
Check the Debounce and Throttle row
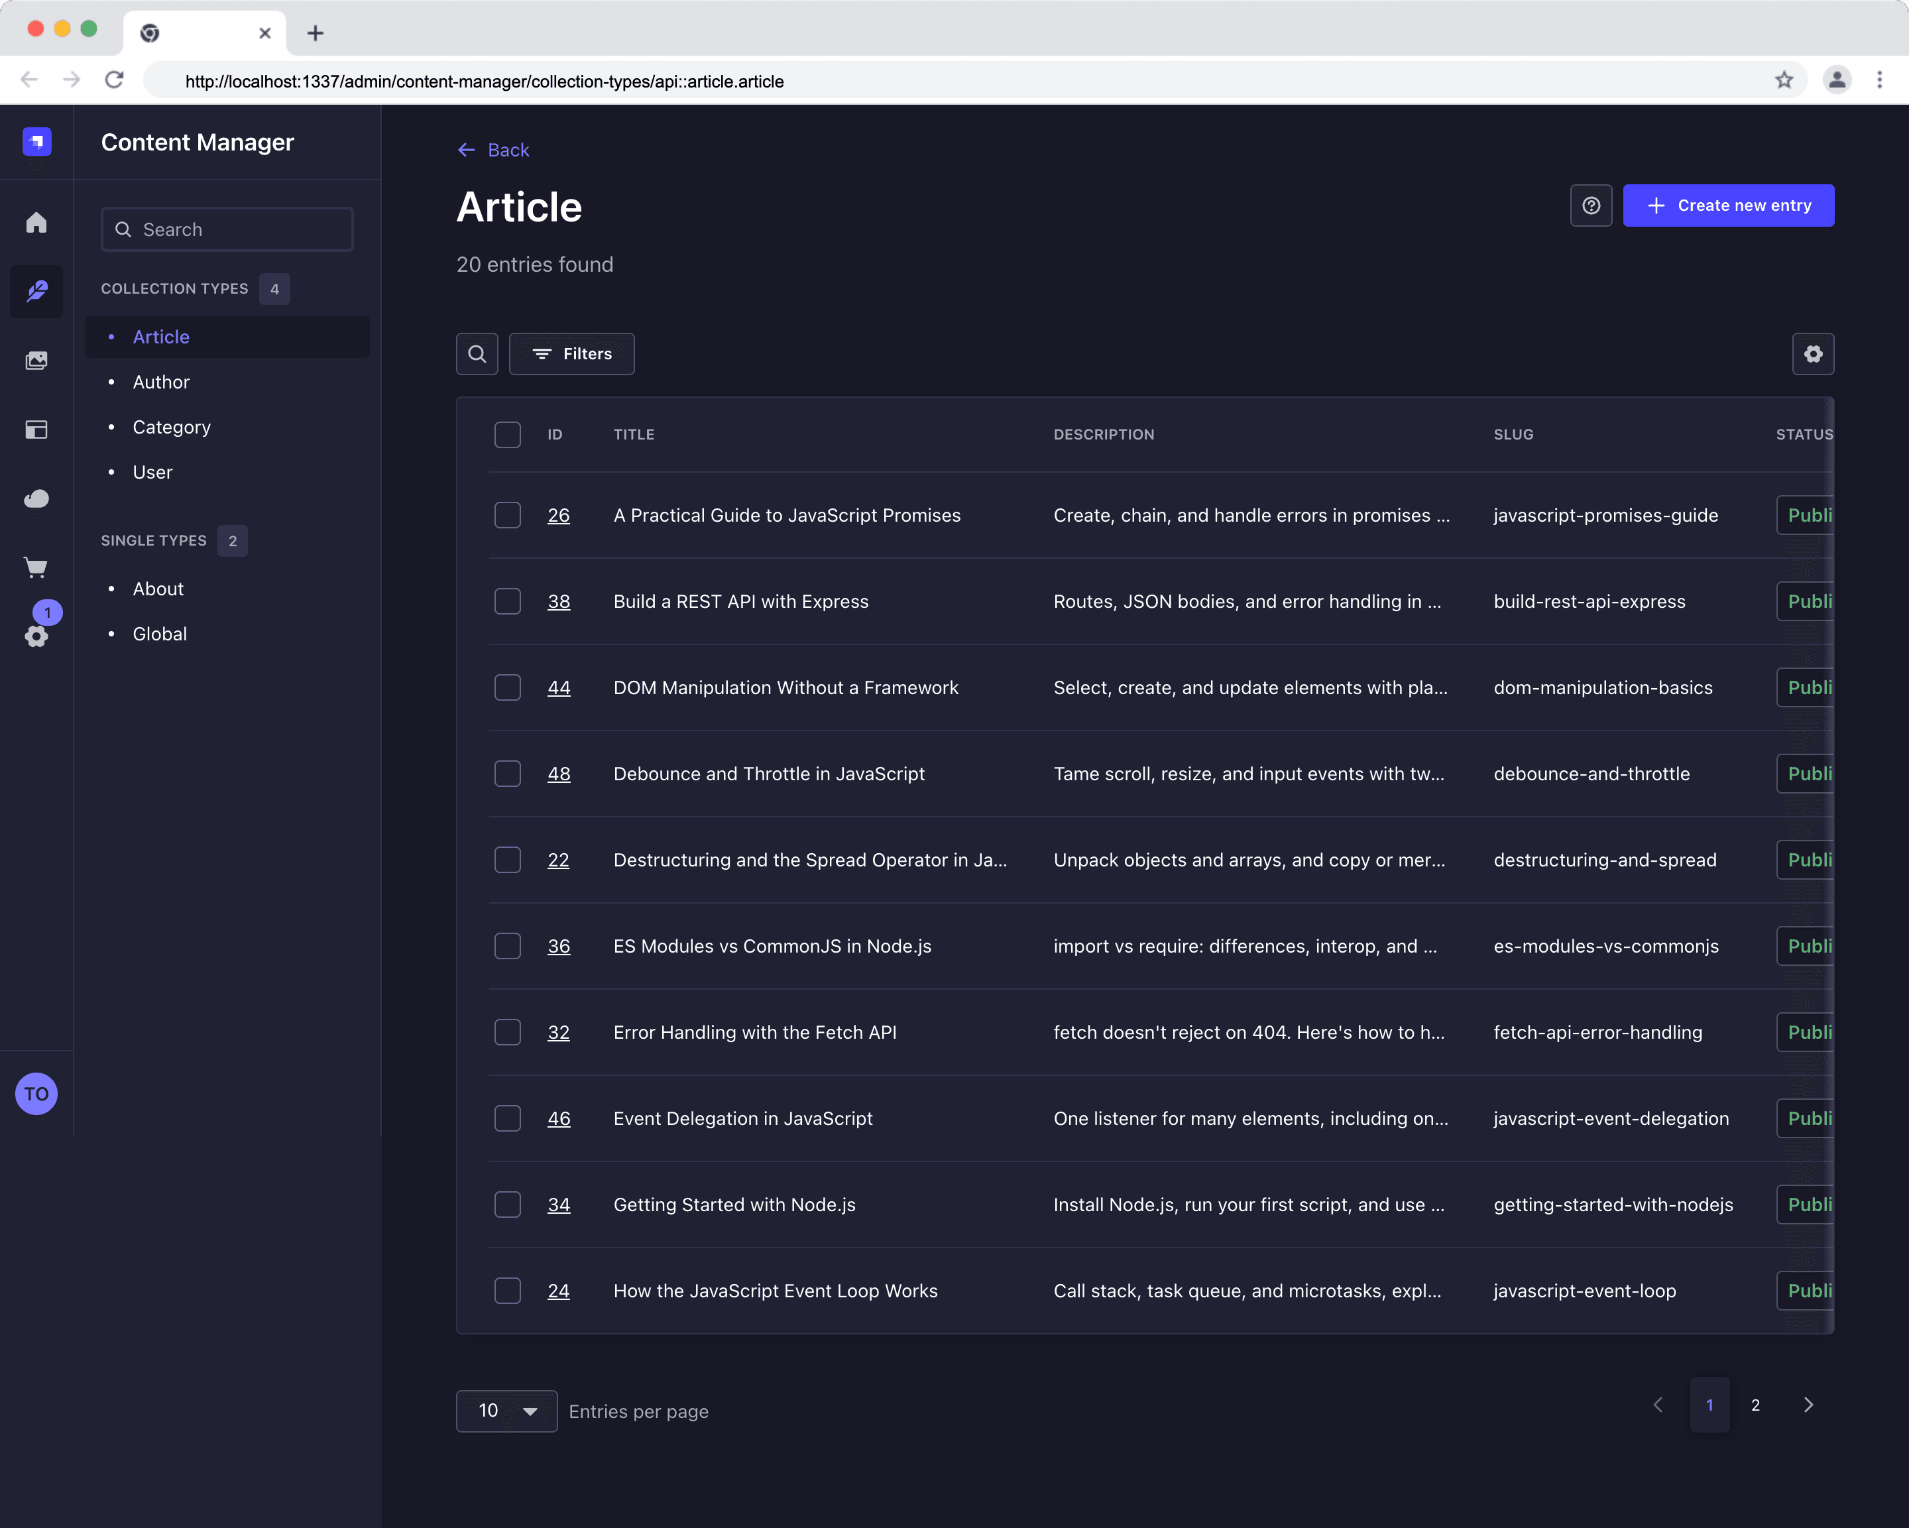click(x=507, y=774)
